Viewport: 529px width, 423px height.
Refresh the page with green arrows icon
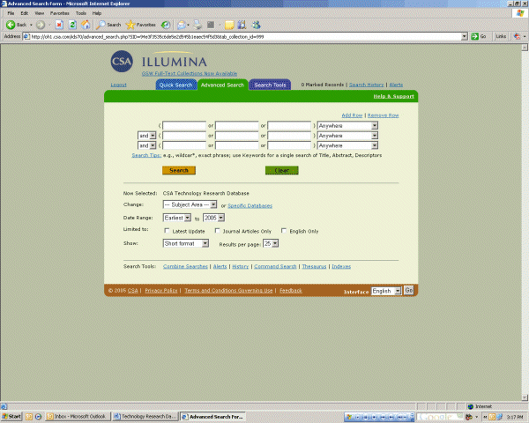click(x=72, y=25)
